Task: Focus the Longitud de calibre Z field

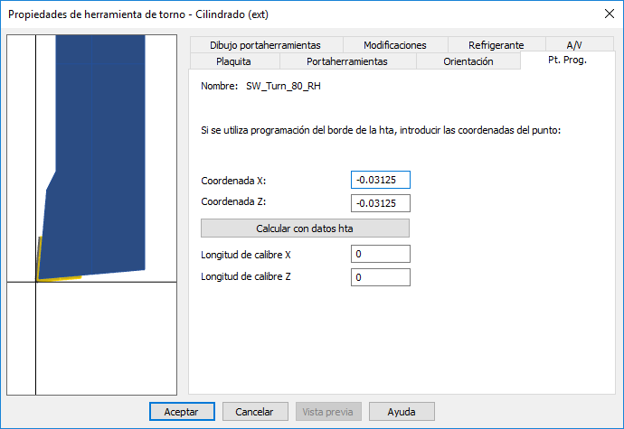Action: [x=381, y=277]
